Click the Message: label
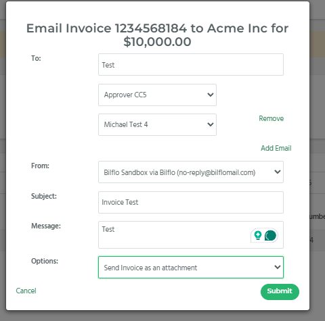The width and height of the screenshot is (325, 321). coord(46,226)
